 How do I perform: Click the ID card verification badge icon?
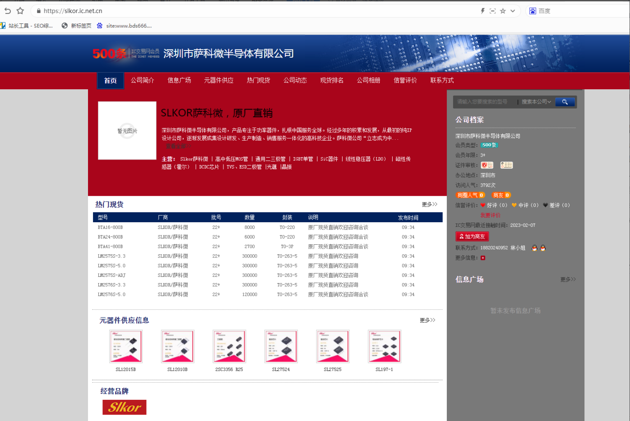(506, 165)
